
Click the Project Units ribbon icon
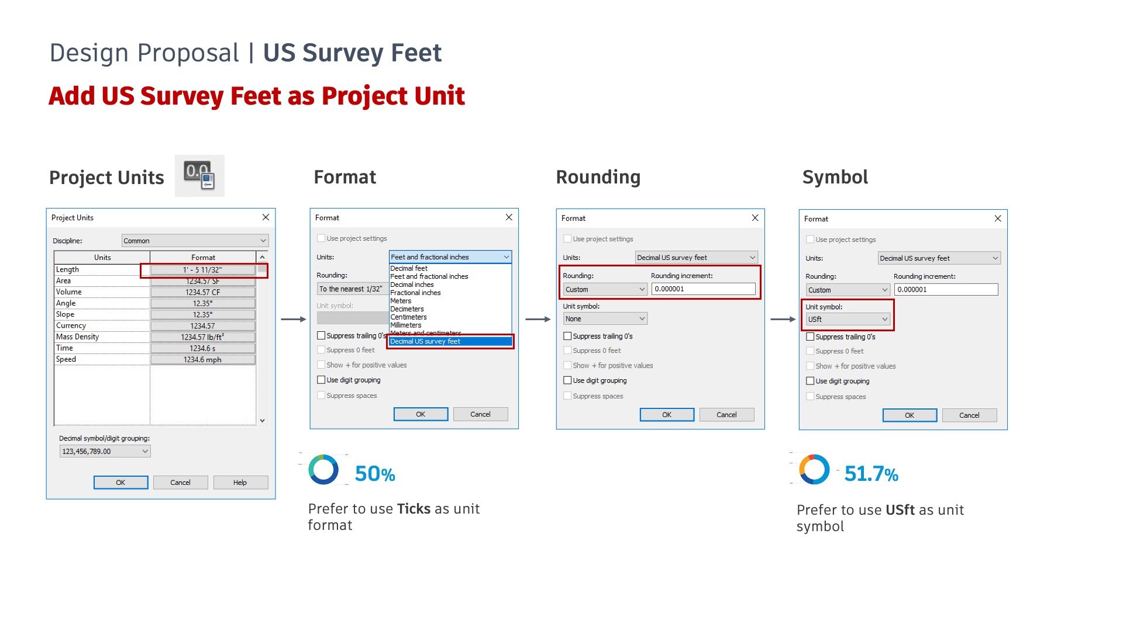[x=199, y=176]
